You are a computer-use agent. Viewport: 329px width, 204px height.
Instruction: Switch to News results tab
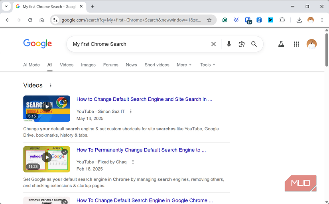point(131,65)
